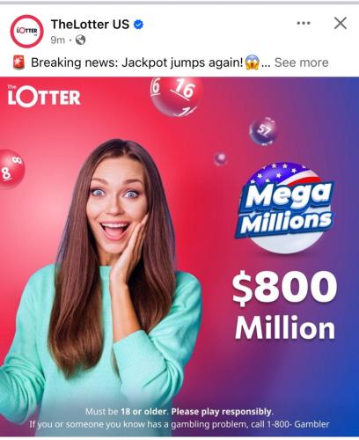
Task: Click the red siren emoji
Action: 18,62
